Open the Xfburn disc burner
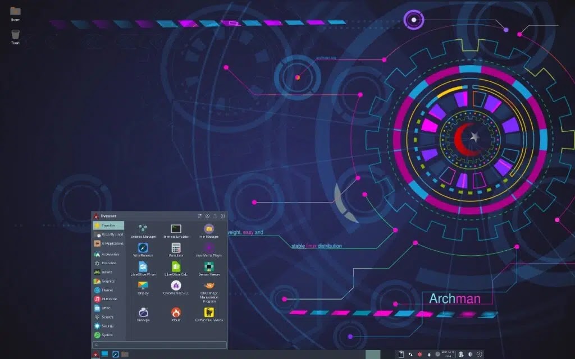Image resolution: width=575 pixels, height=359 pixels. [176, 315]
